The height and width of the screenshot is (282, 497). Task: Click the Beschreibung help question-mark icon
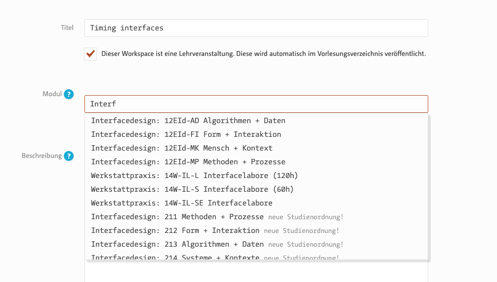69,156
